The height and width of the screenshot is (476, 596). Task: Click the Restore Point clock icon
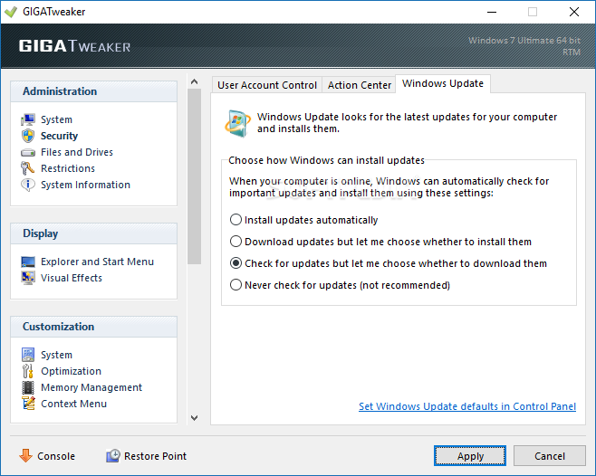pos(113,456)
